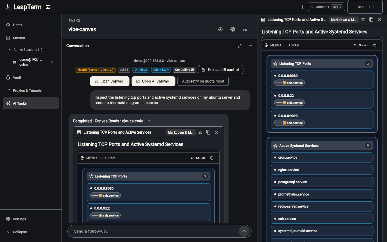Copy the canvas card content in the conversation
Screen dimensions: 387x242
pyautogui.click(x=208, y=132)
